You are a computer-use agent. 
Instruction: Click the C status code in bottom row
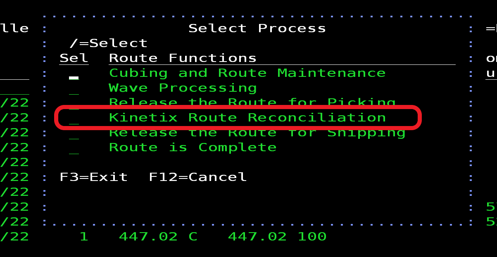pos(193,237)
